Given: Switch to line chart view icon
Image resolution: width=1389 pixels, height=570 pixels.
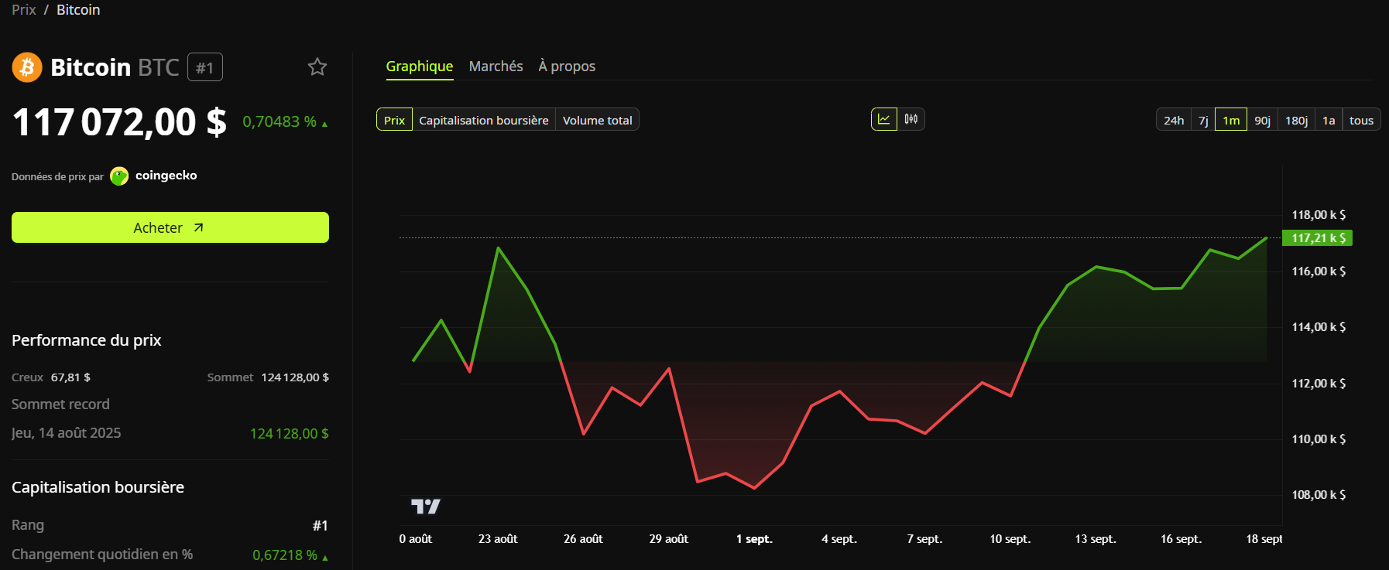Looking at the screenshot, I should 884,119.
